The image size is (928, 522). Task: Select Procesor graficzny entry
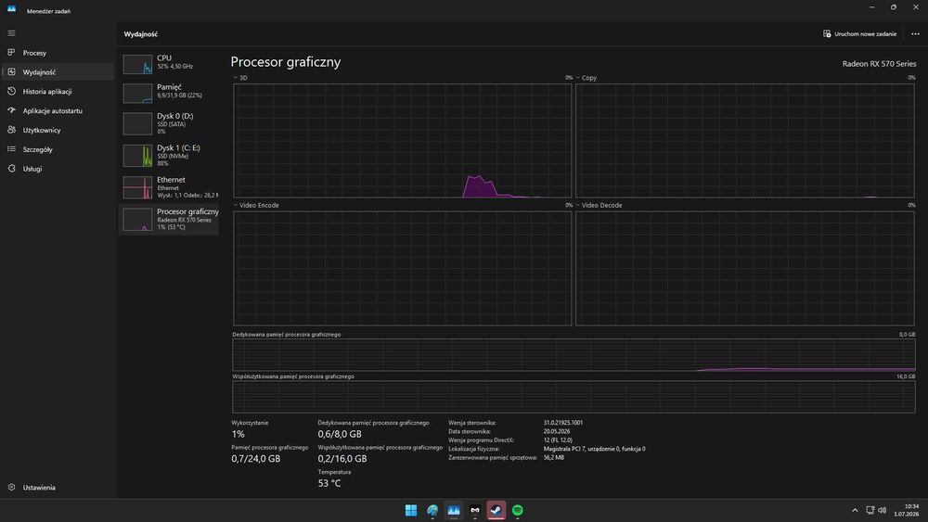click(169, 219)
